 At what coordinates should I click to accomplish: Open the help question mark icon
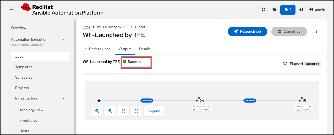301,10
